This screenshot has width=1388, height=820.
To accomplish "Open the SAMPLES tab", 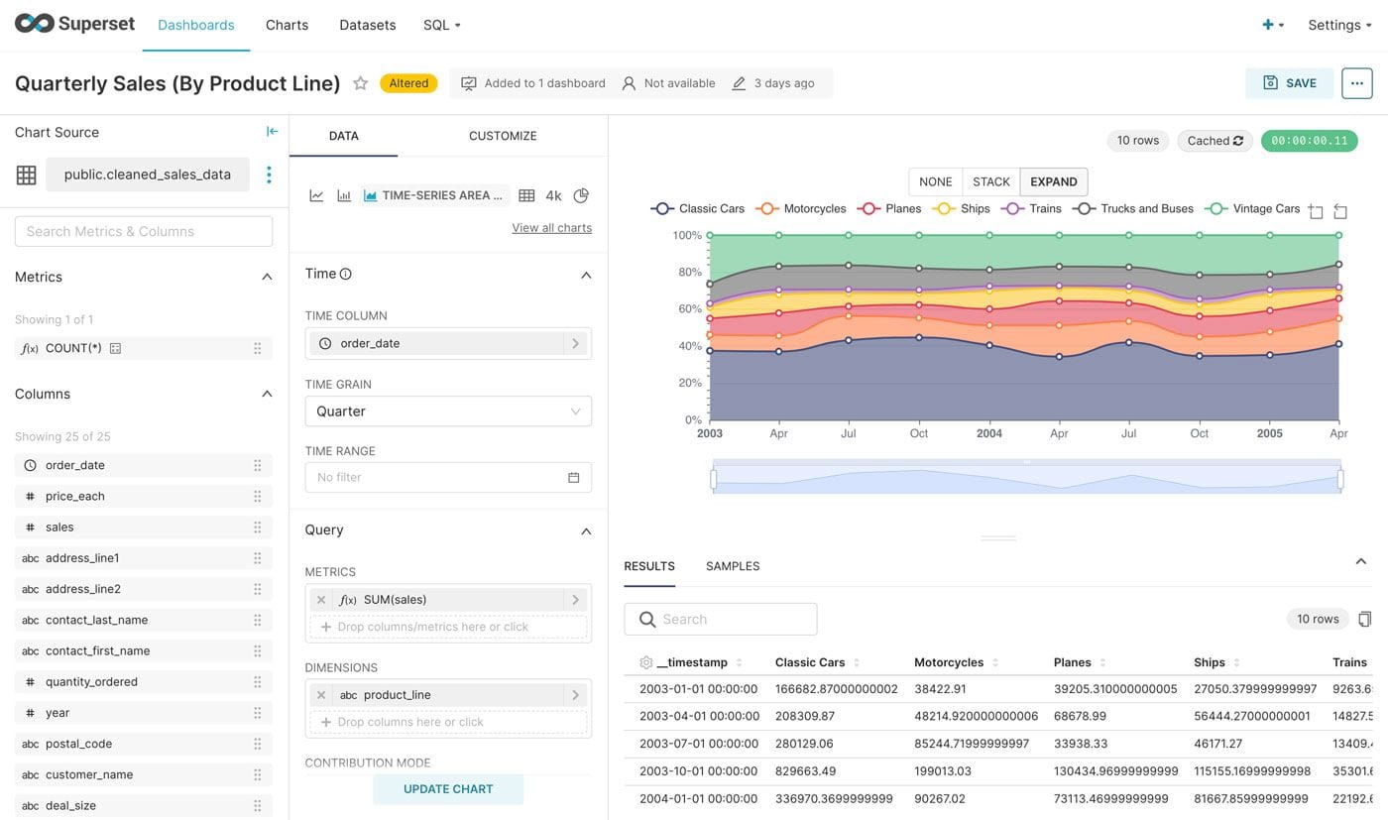I will pos(733,566).
